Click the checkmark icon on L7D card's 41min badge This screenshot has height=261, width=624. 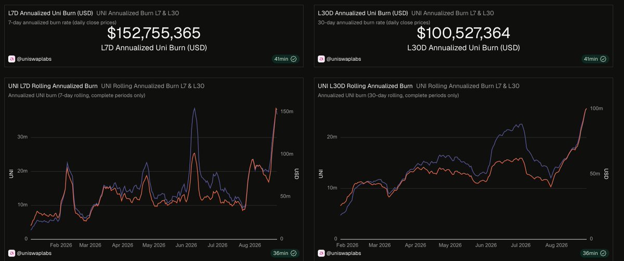294,59
